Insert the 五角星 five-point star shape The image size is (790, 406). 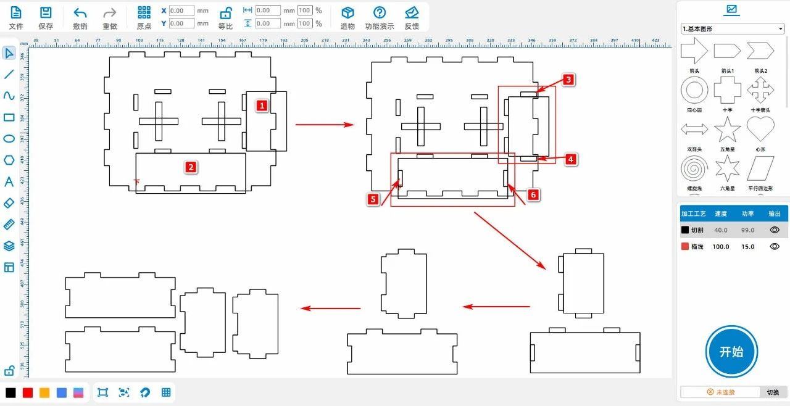click(x=727, y=130)
